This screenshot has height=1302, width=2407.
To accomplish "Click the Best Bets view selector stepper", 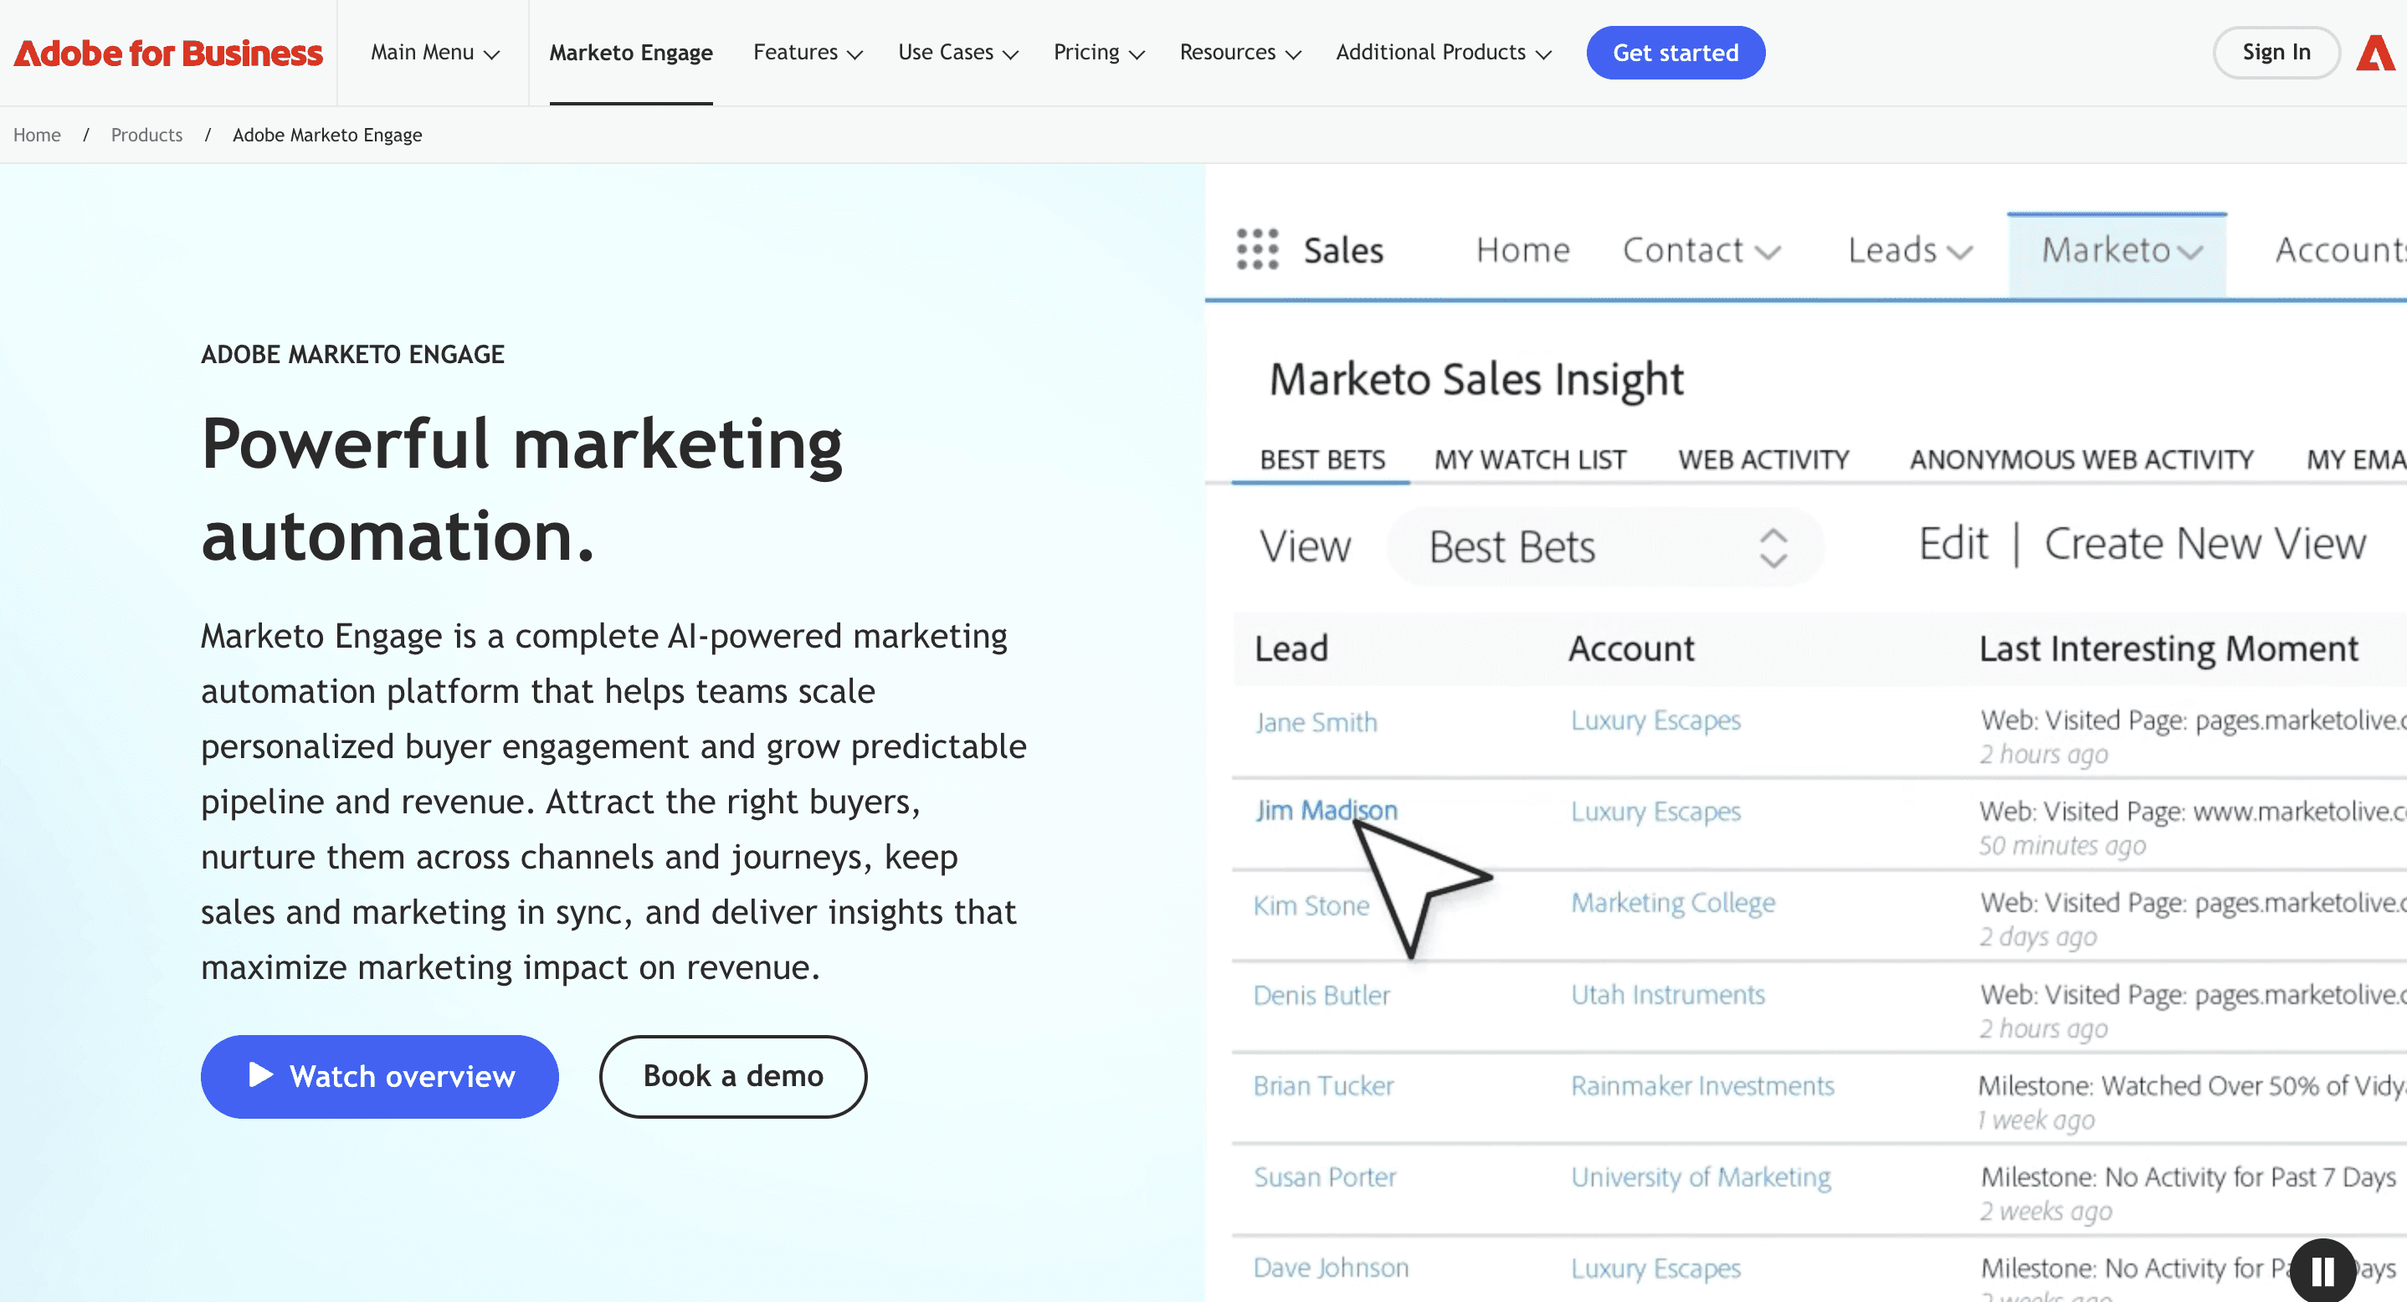I will click(1773, 546).
